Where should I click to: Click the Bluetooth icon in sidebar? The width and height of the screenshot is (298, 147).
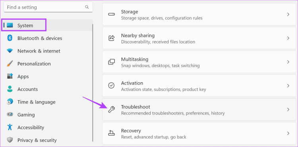[10, 38]
